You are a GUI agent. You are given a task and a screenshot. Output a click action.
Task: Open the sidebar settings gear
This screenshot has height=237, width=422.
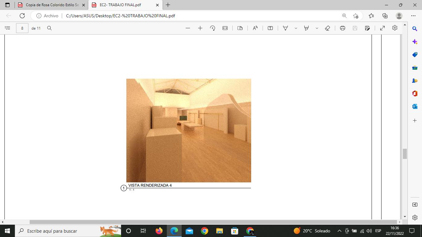point(415,217)
